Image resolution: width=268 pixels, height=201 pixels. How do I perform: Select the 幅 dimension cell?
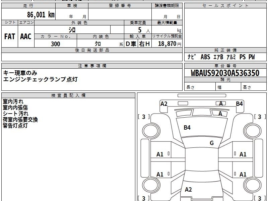pyautogui.click(x=228, y=87)
